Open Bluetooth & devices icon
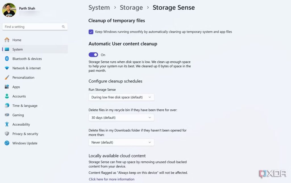This screenshot has height=183, width=291. pyautogui.click(x=7, y=59)
